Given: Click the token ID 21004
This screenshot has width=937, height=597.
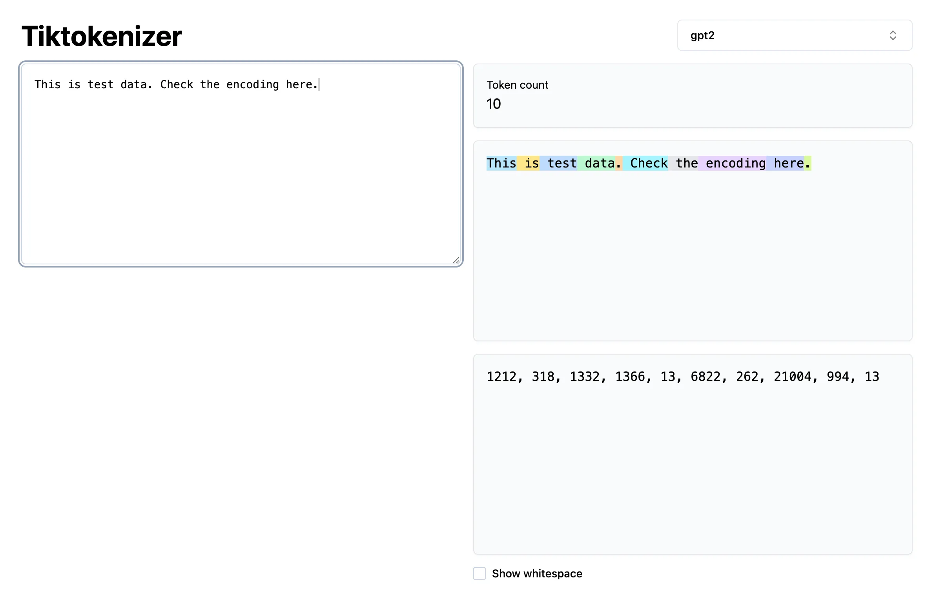Looking at the screenshot, I should pos(792,377).
